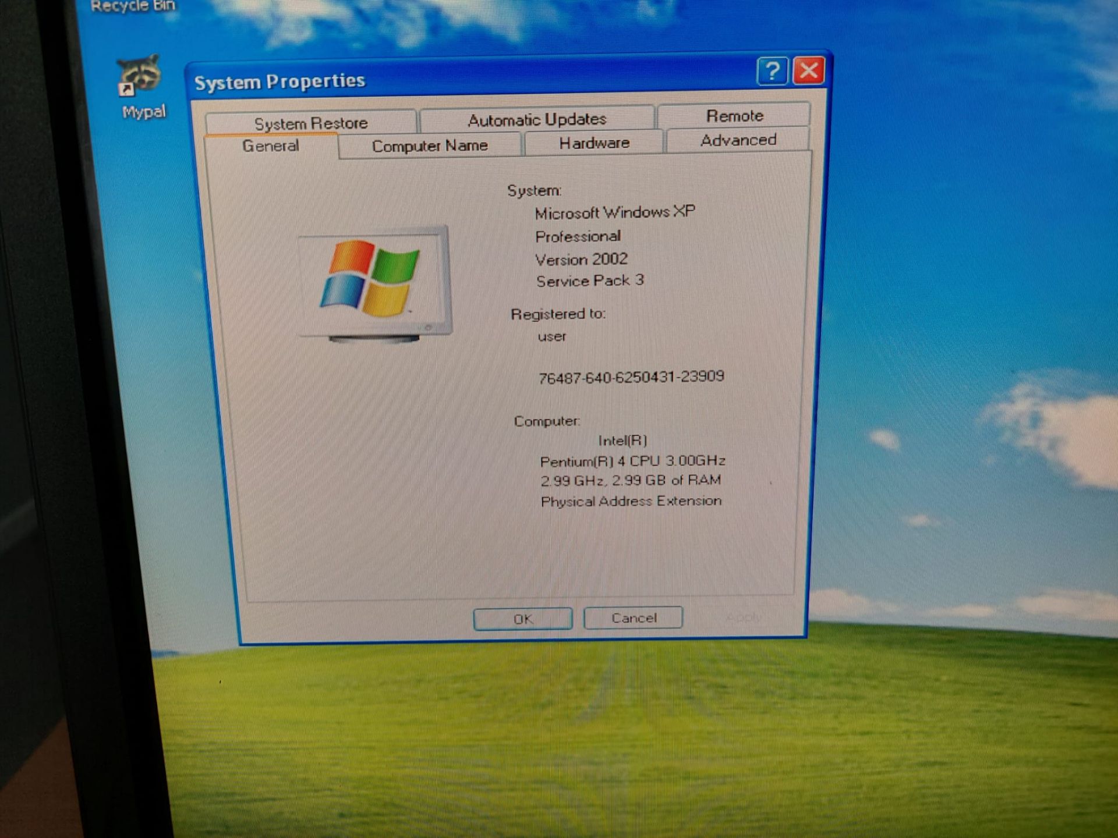Dismiss the dialog with Cancel
The width and height of the screenshot is (1118, 838).
pyautogui.click(x=634, y=617)
